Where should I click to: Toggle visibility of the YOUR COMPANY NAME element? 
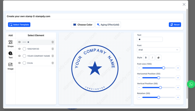(19, 56)
